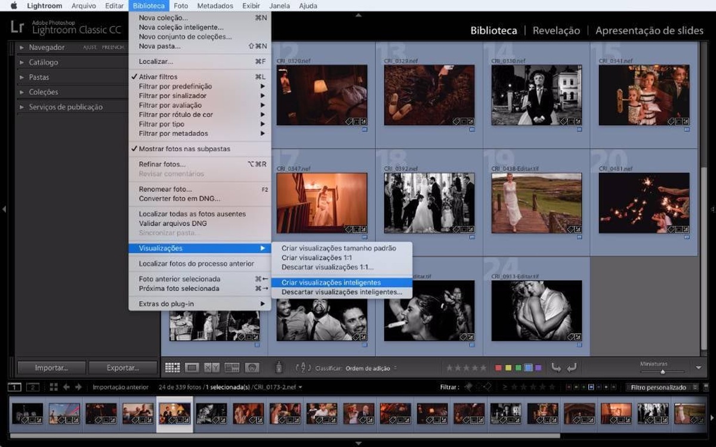Toggle green color label filter

[584, 387]
